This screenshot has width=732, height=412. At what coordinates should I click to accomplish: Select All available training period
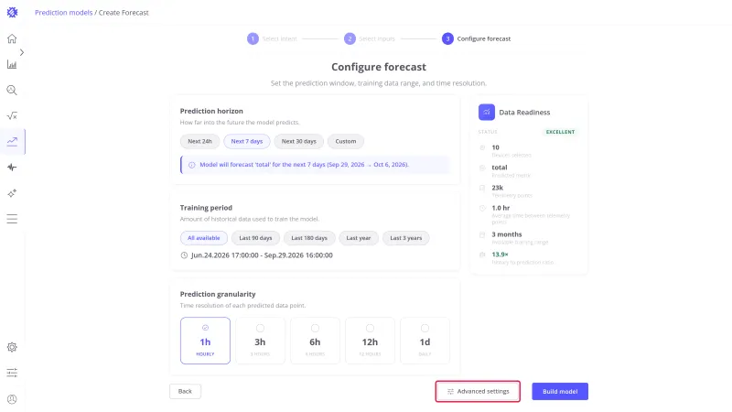pos(203,238)
